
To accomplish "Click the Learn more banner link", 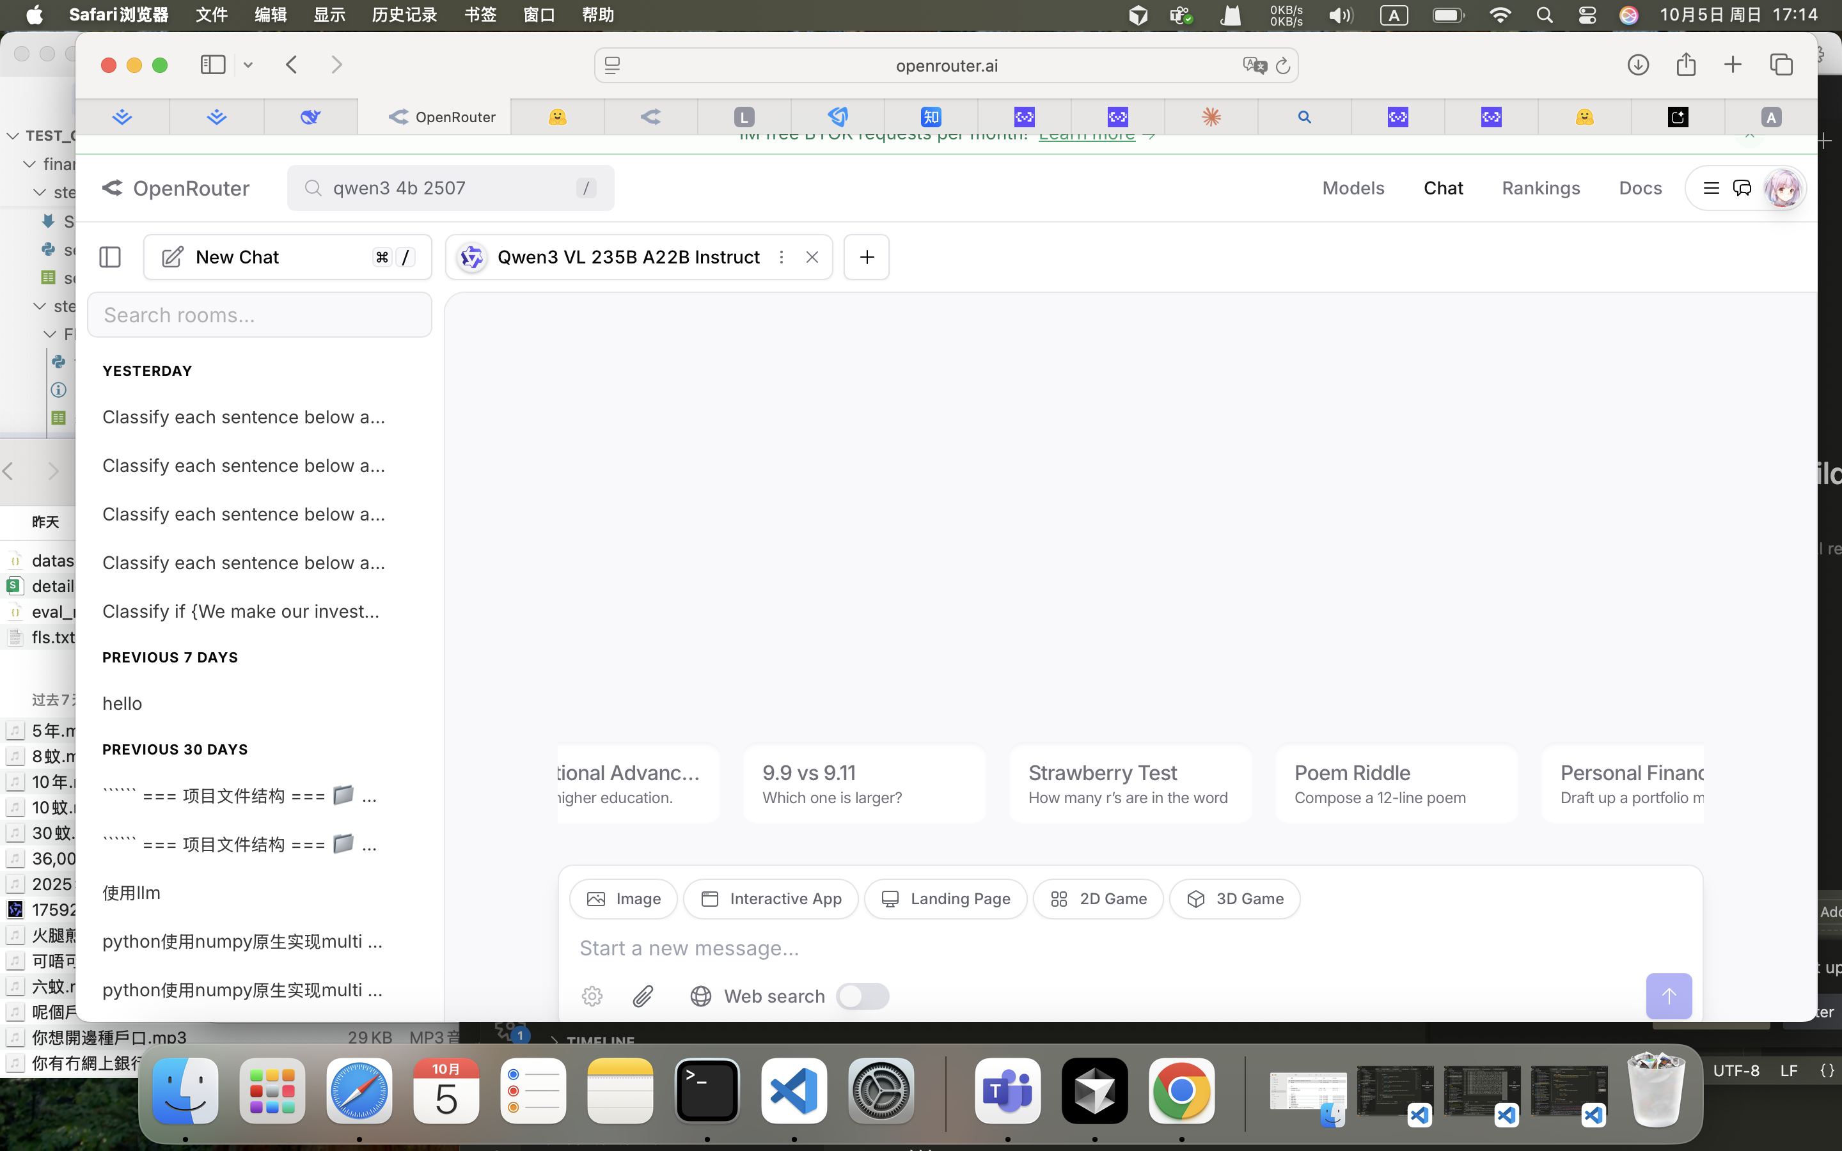I will [1086, 137].
